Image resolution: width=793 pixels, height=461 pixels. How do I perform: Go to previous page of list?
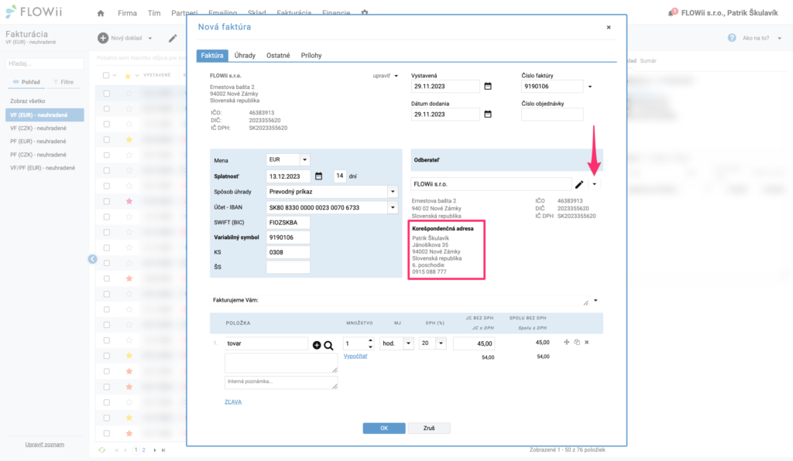point(125,450)
